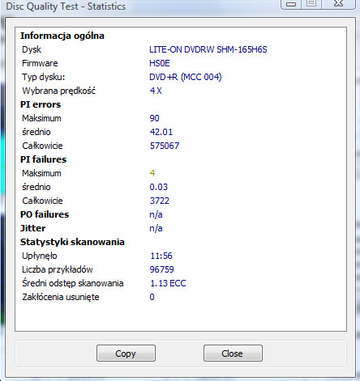Image resolution: width=360 pixels, height=381 pixels.
Task: Select drive name LITE-ON DVDRW SHM-165H6S
Action: (x=208, y=49)
